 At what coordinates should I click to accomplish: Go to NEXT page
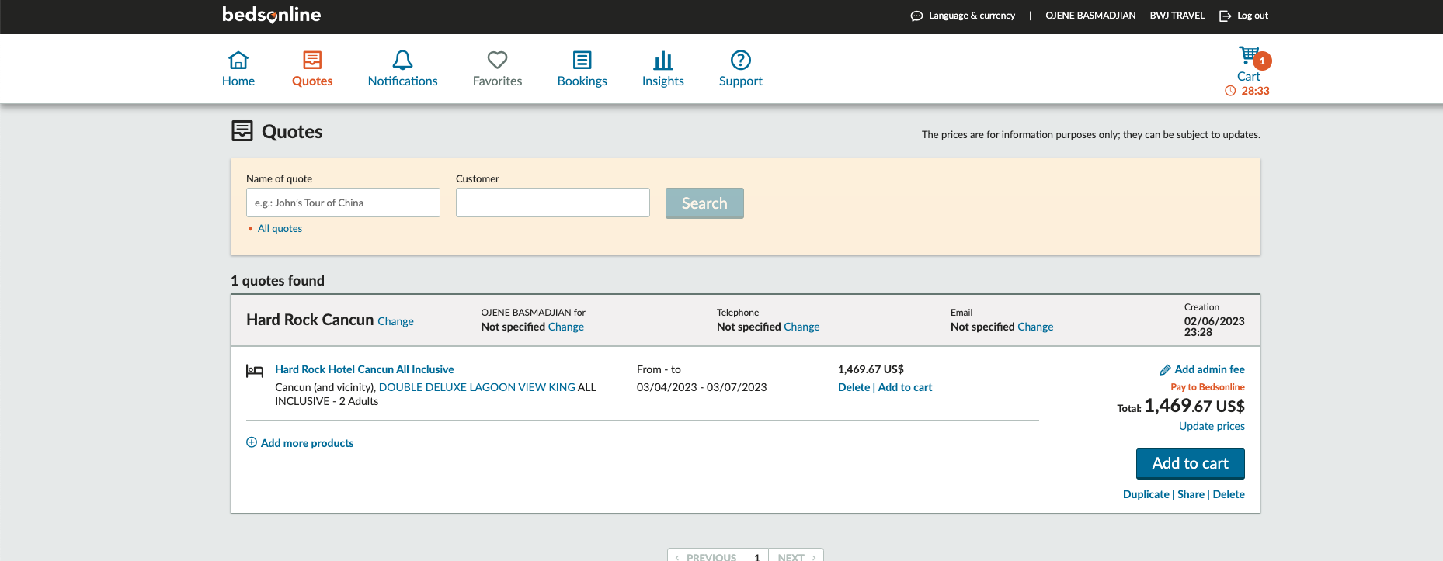pyautogui.click(x=796, y=556)
